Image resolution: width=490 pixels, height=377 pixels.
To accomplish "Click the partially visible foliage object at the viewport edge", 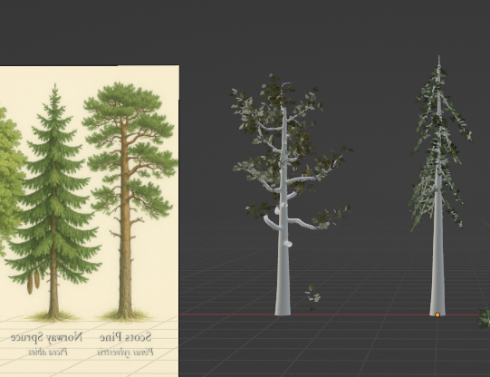I will (485, 319).
